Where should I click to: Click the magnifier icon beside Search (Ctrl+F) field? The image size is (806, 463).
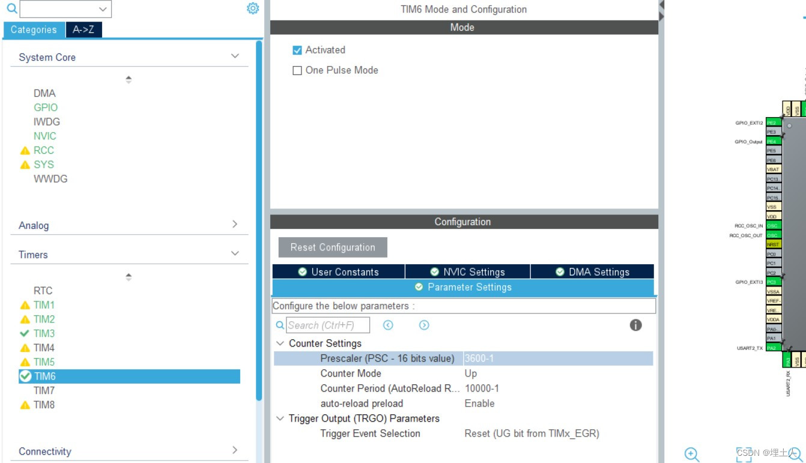pyautogui.click(x=280, y=325)
